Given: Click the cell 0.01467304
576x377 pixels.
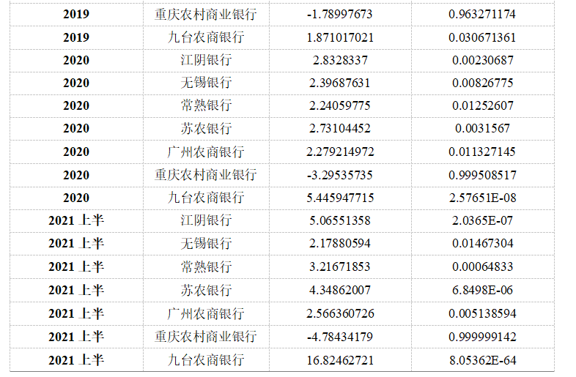Looking at the screenshot, I should click(x=482, y=243).
